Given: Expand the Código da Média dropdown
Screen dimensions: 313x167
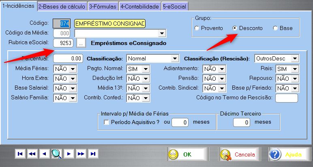Looking at the screenshot, I should point(162,33).
